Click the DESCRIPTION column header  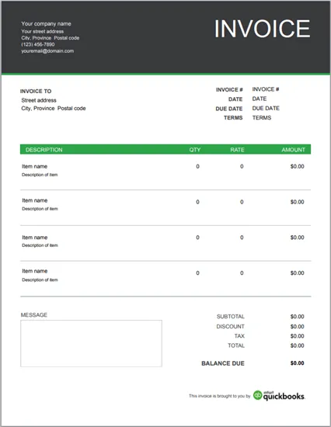point(44,150)
